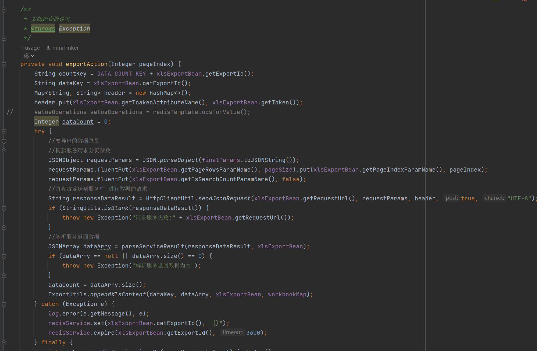Click the highlighted Exception word in the Javadoc

74,28
